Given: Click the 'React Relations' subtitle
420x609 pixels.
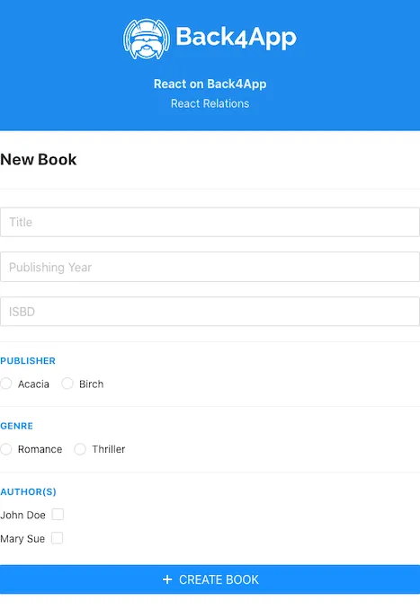Looking at the screenshot, I should coord(210,103).
